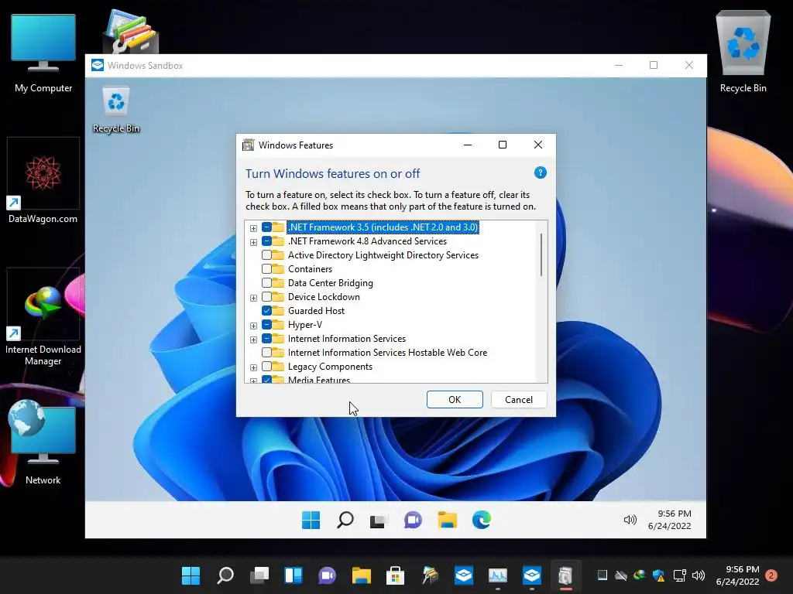Select '.NET Framework 3.5 (includes .NET 2.0 and 3.0)' label
Image resolution: width=793 pixels, height=594 pixels.
click(x=383, y=227)
